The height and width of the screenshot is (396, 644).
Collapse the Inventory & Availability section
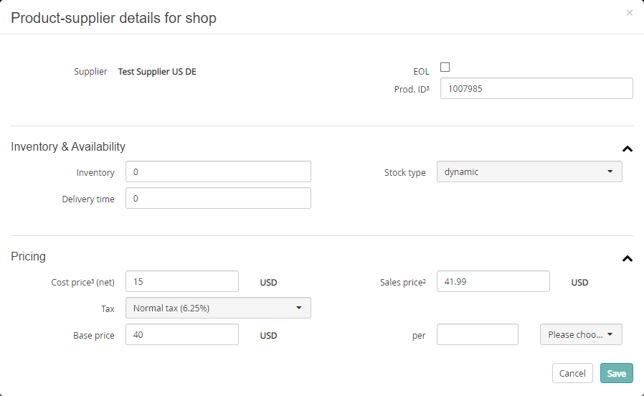click(628, 148)
